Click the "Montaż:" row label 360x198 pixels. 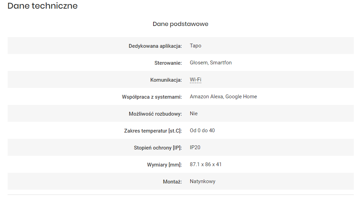tap(172, 182)
